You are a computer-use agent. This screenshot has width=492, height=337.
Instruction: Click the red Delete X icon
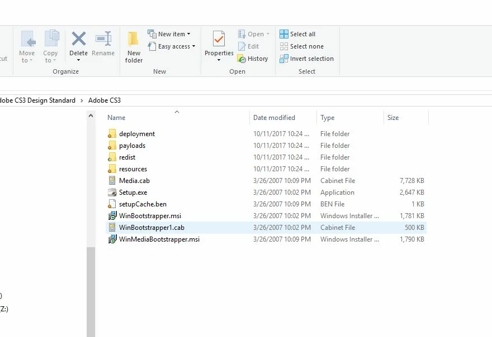click(x=78, y=39)
